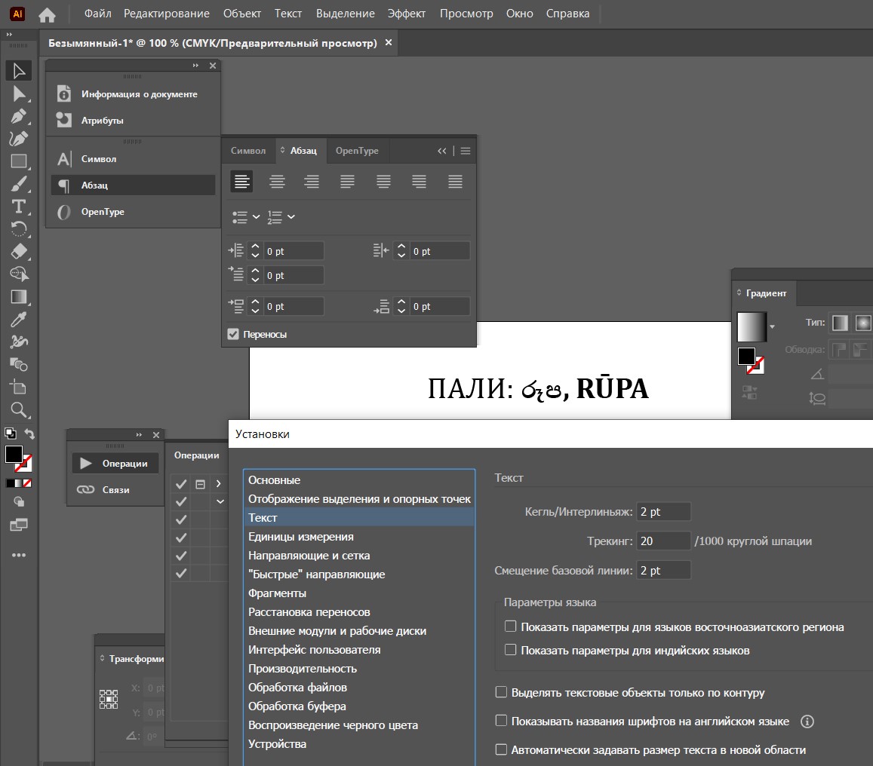Open the Эффект menu
The height and width of the screenshot is (766, 873).
pos(407,14)
